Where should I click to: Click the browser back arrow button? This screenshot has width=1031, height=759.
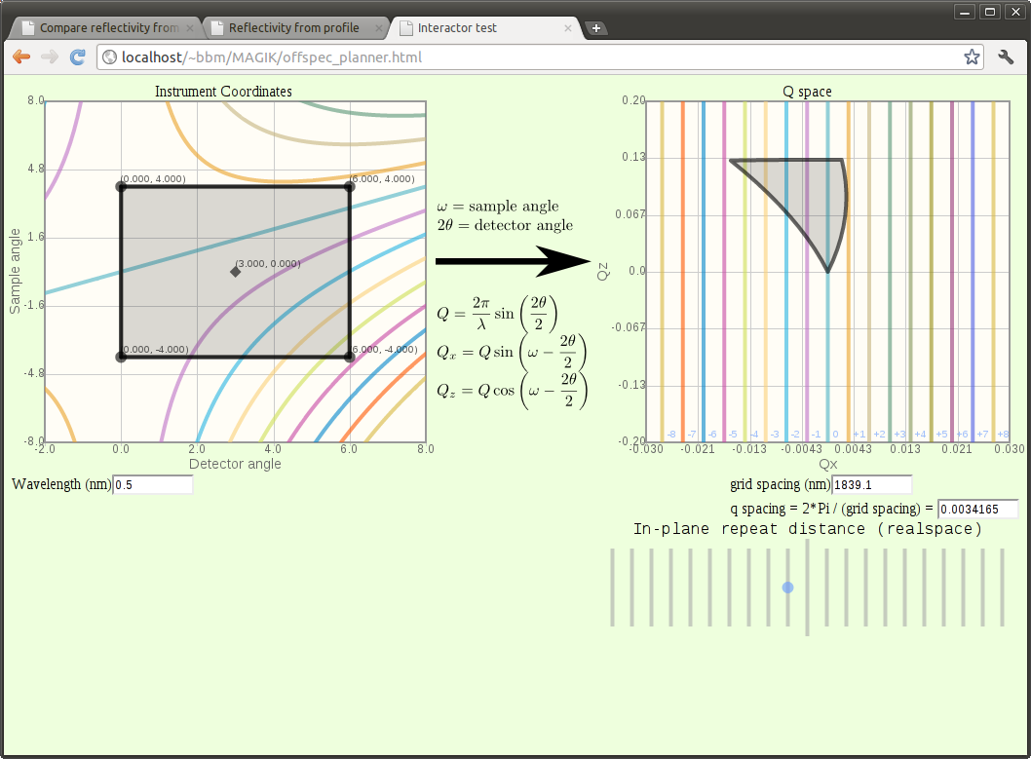point(20,57)
